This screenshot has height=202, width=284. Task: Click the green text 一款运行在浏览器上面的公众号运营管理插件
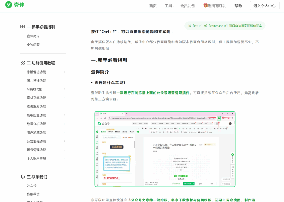tap(153, 93)
